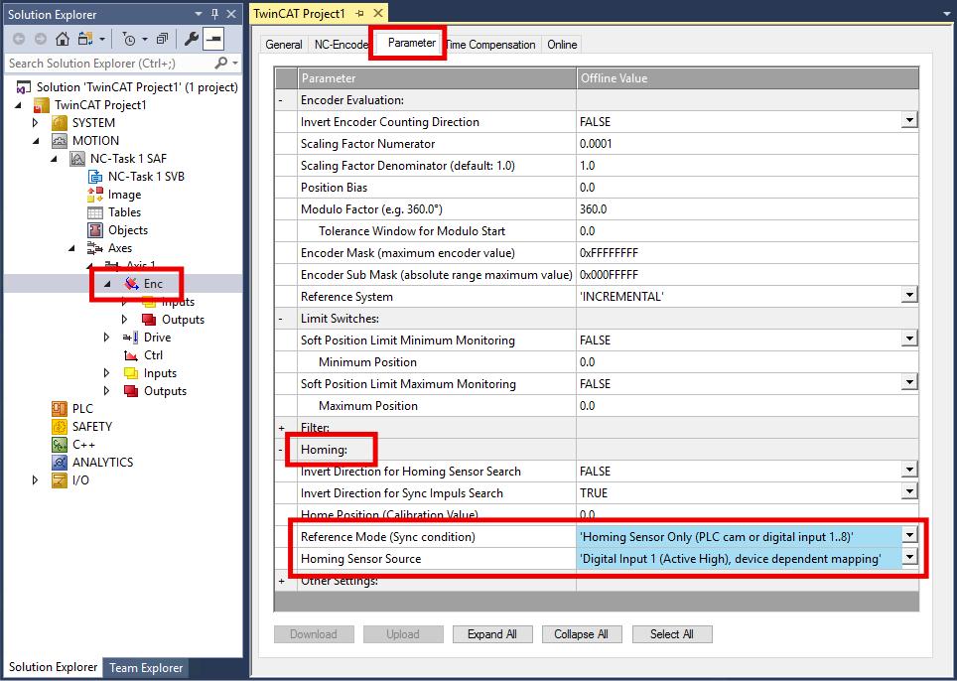957x681 pixels.
Task: Open the ANALYTICS tree node
Action: click(x=102, y=462)
